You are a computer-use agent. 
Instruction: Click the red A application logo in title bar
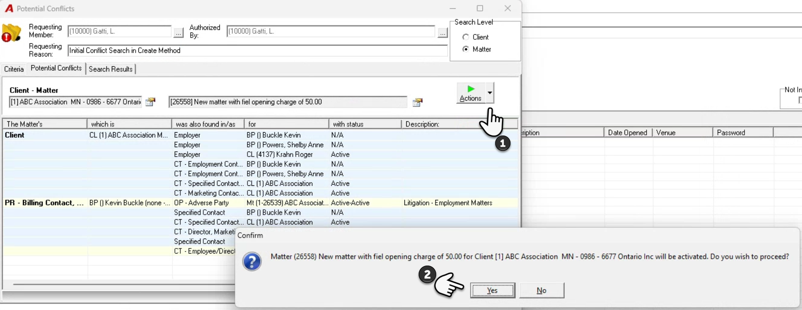pyautogui.click(x=9, y=8)
